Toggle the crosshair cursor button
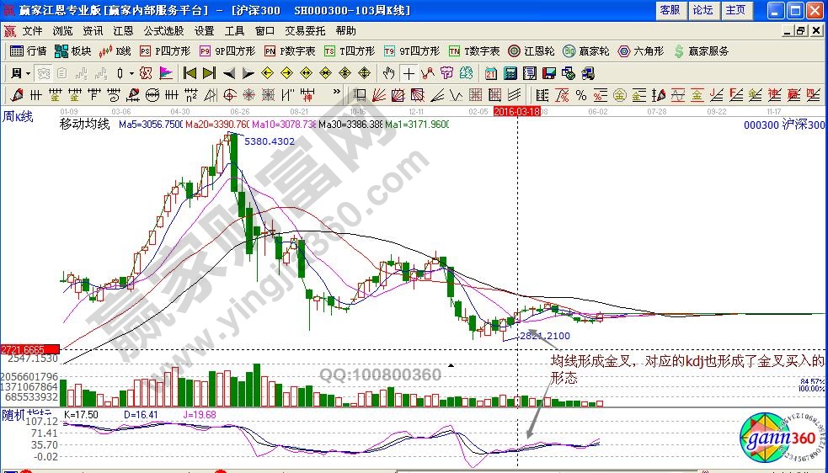828x473 pixels. [x=409, y=73]
